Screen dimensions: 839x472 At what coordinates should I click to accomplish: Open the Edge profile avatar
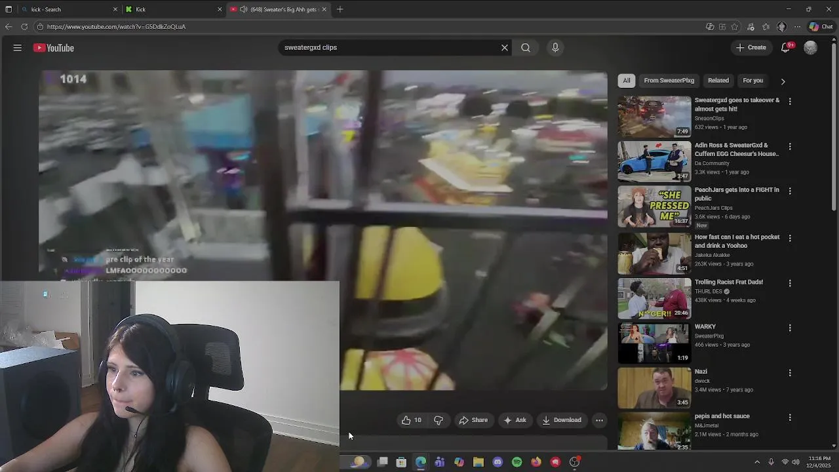click(x=781, y=27)
